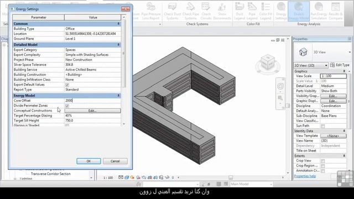Click the highlighted Enable Energy Model button
The width and height of the screenshot is (354, 199).
(299, 11)
